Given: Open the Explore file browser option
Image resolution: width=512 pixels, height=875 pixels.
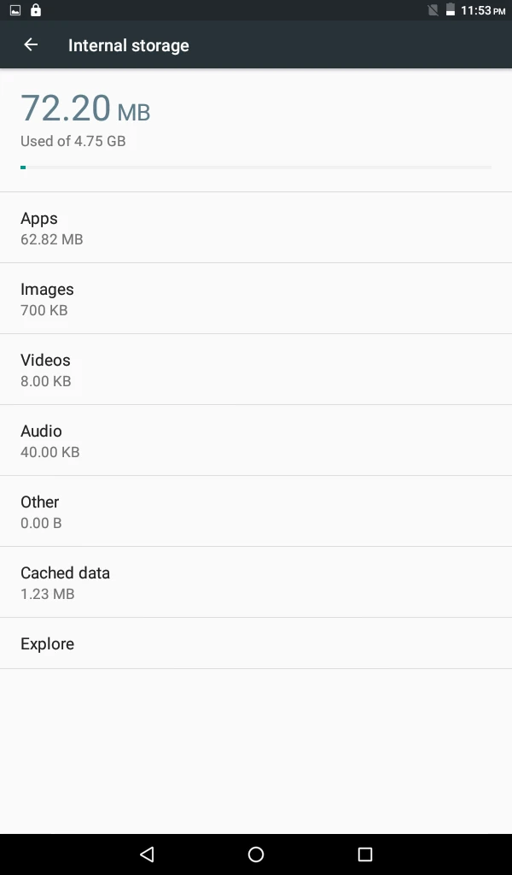Looking at the screenshot, I should tap(256, 643).
